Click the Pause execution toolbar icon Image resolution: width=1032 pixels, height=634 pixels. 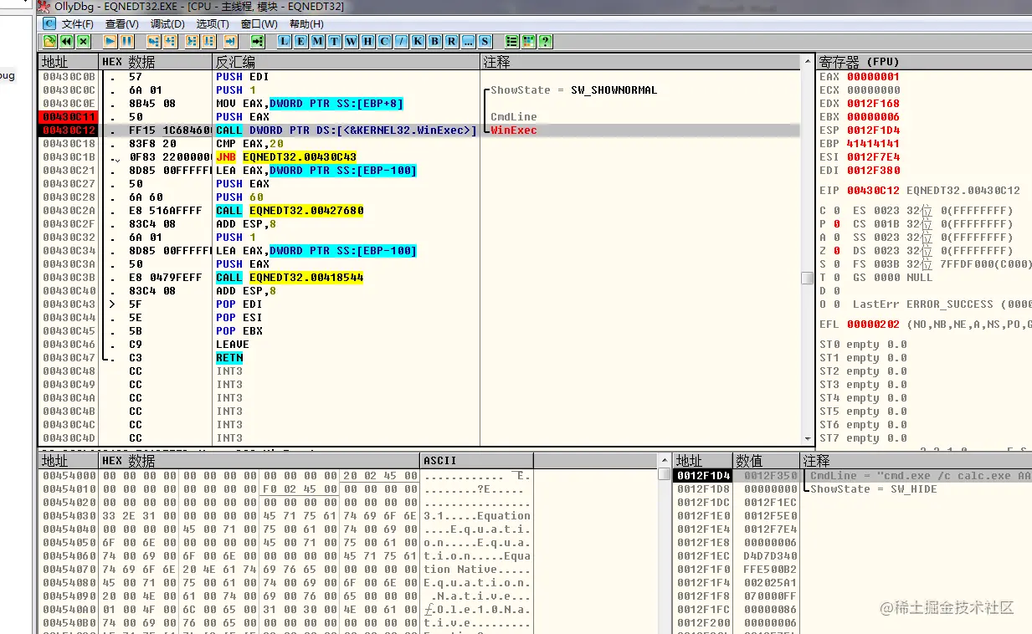[x=126, y=41]
